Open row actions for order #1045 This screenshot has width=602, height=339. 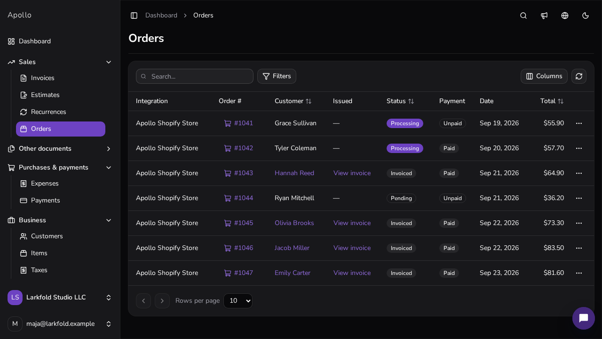(579, 223)
